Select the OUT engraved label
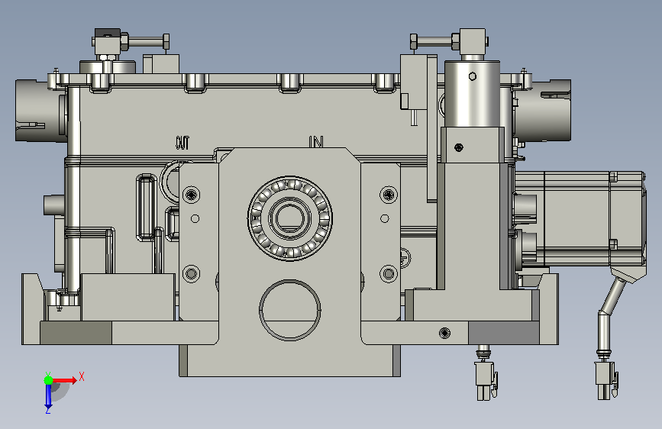The image size is (662, 429). (x=182, y=143)
